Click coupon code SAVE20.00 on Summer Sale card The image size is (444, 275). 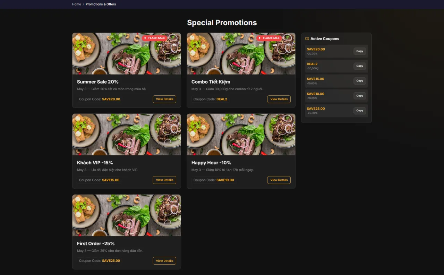coord(111,99)
